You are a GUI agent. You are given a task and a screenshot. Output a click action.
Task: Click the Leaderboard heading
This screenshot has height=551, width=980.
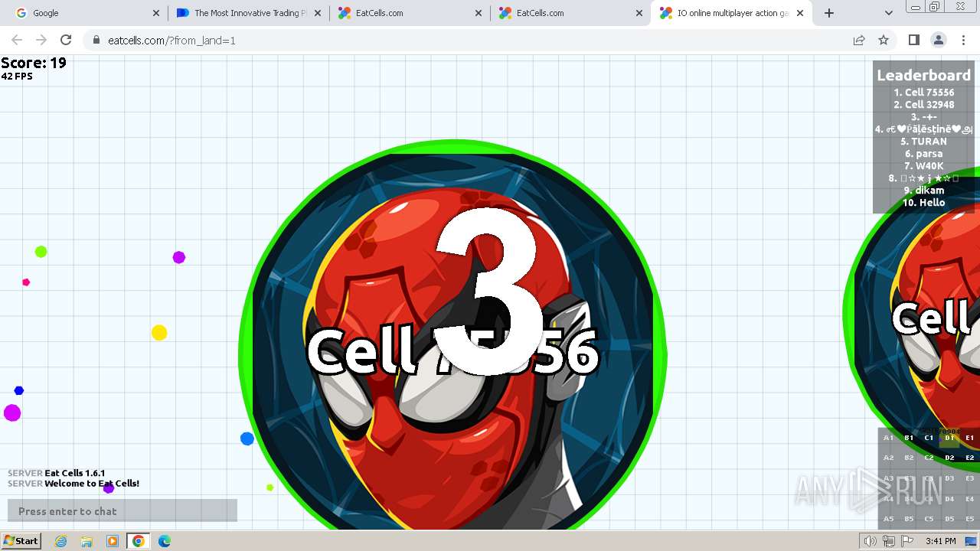923,75
